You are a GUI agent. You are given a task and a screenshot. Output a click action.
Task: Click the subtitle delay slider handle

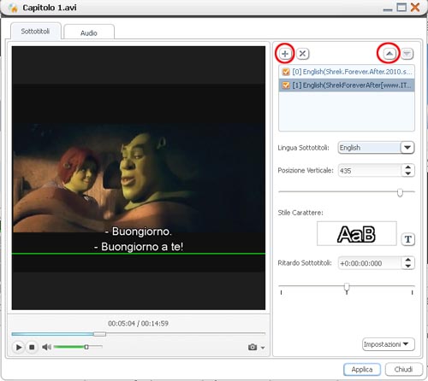point(347,287)
